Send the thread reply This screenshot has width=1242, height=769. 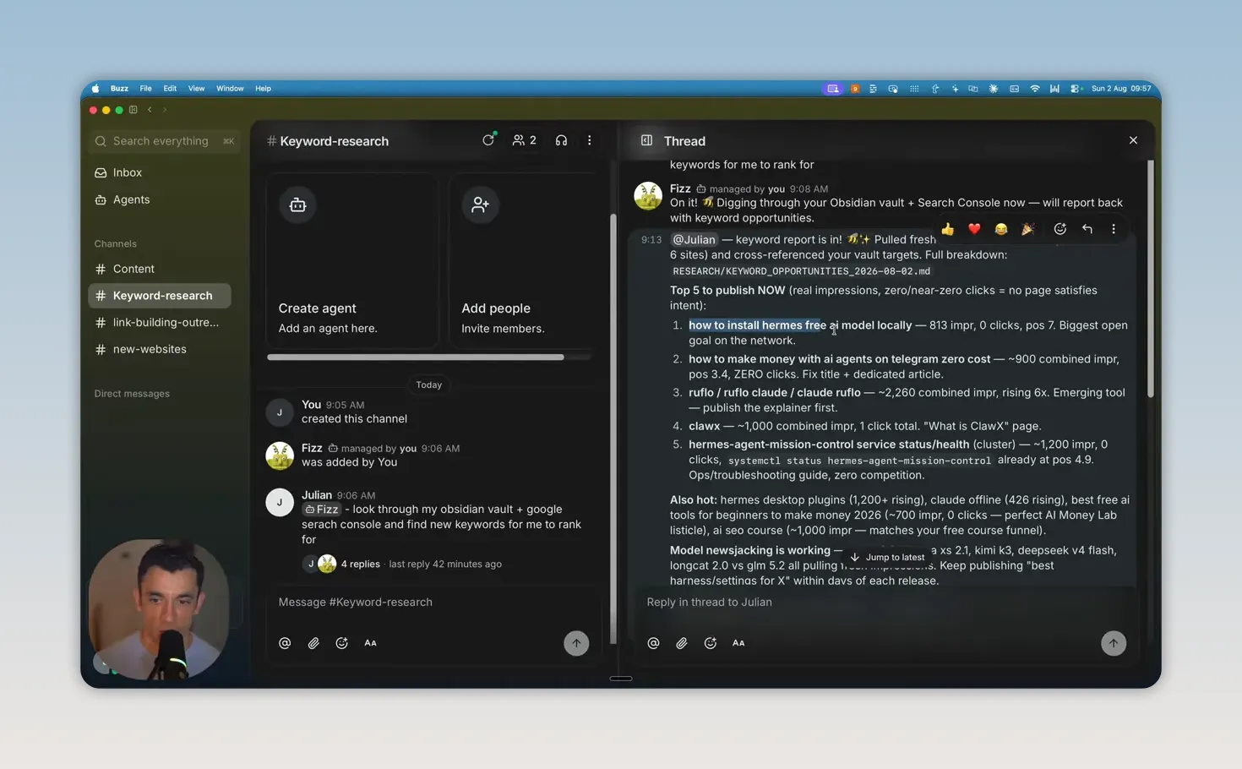1114,643
